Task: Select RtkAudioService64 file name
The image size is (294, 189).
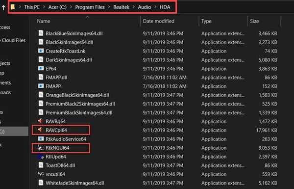Action: pos(66,139)
